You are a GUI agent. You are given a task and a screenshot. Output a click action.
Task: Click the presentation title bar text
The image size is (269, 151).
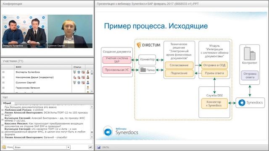click(148, 4)
